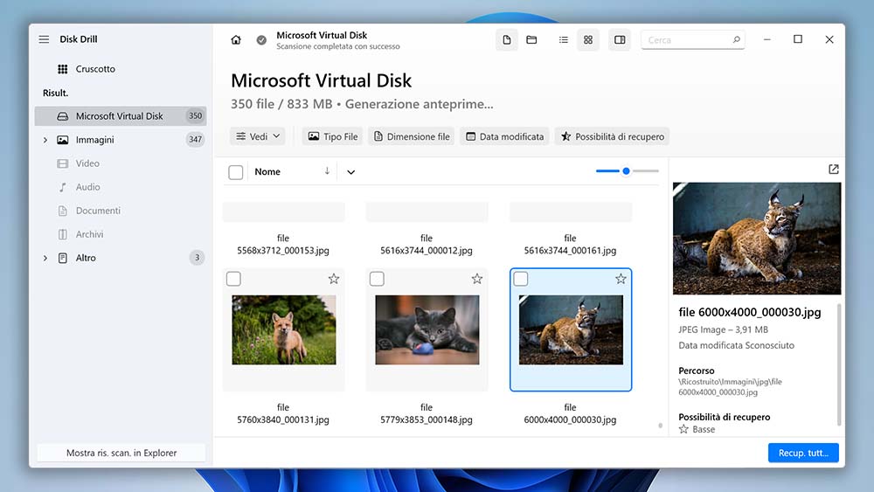Switch to file view icon in toolbar
The image size is (874, 492).
507,39
